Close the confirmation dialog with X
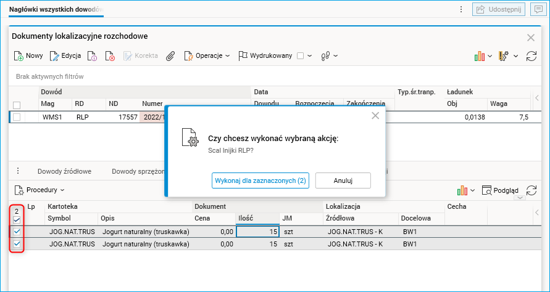The image size is (550, 292). tap(375, 115)
